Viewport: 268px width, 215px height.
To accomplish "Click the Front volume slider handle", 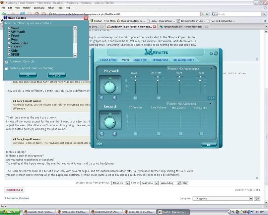I will point(179,77).
